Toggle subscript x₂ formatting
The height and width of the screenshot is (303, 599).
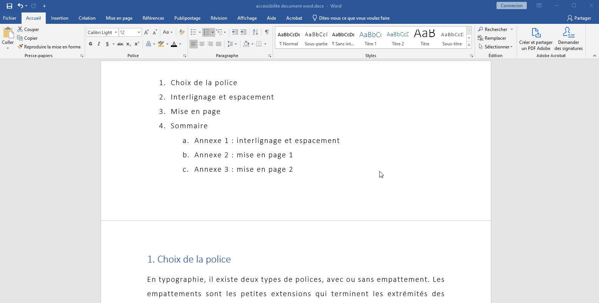[x=129, y=44]
